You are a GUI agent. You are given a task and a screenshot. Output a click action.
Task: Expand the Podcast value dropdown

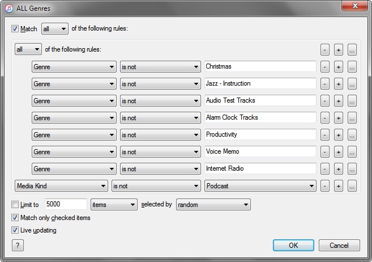click(260, 186)
